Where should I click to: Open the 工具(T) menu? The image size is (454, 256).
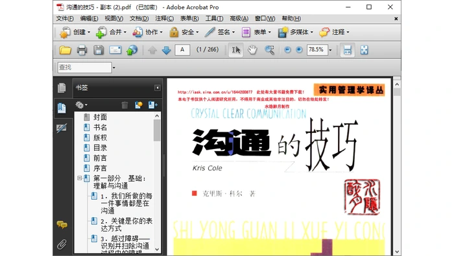pos(214,19)
